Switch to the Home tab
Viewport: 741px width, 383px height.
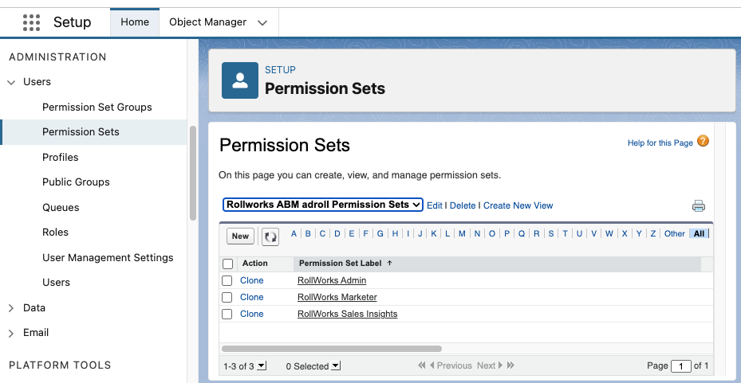click(135, 22)
